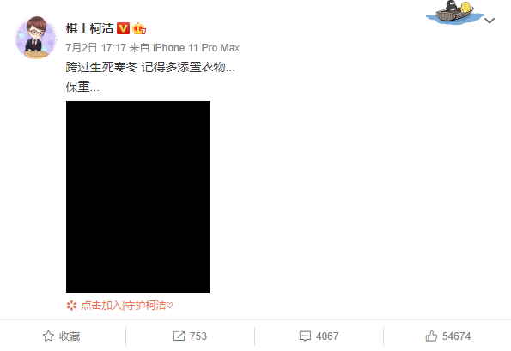The width and height of the screenshot is (511, 351).
Task: Click the username 棋士柯洁
Action: [89, 28]
